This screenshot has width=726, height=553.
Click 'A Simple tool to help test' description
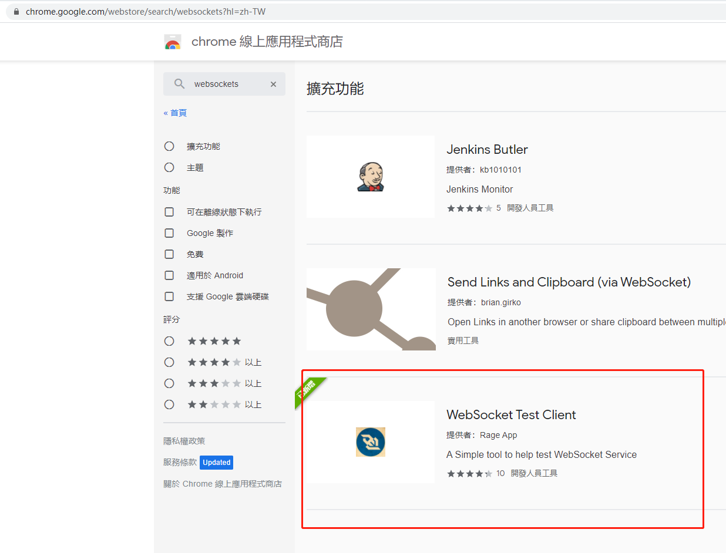click(542, 454)
